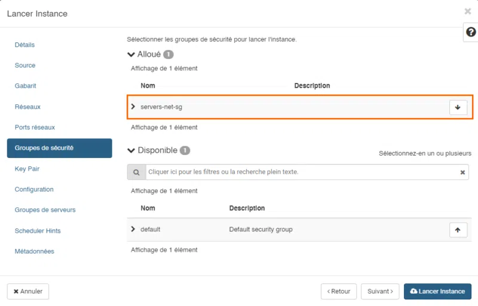Focus the security group filter text field
Viewport: 478px width, 306px height.
299,172
